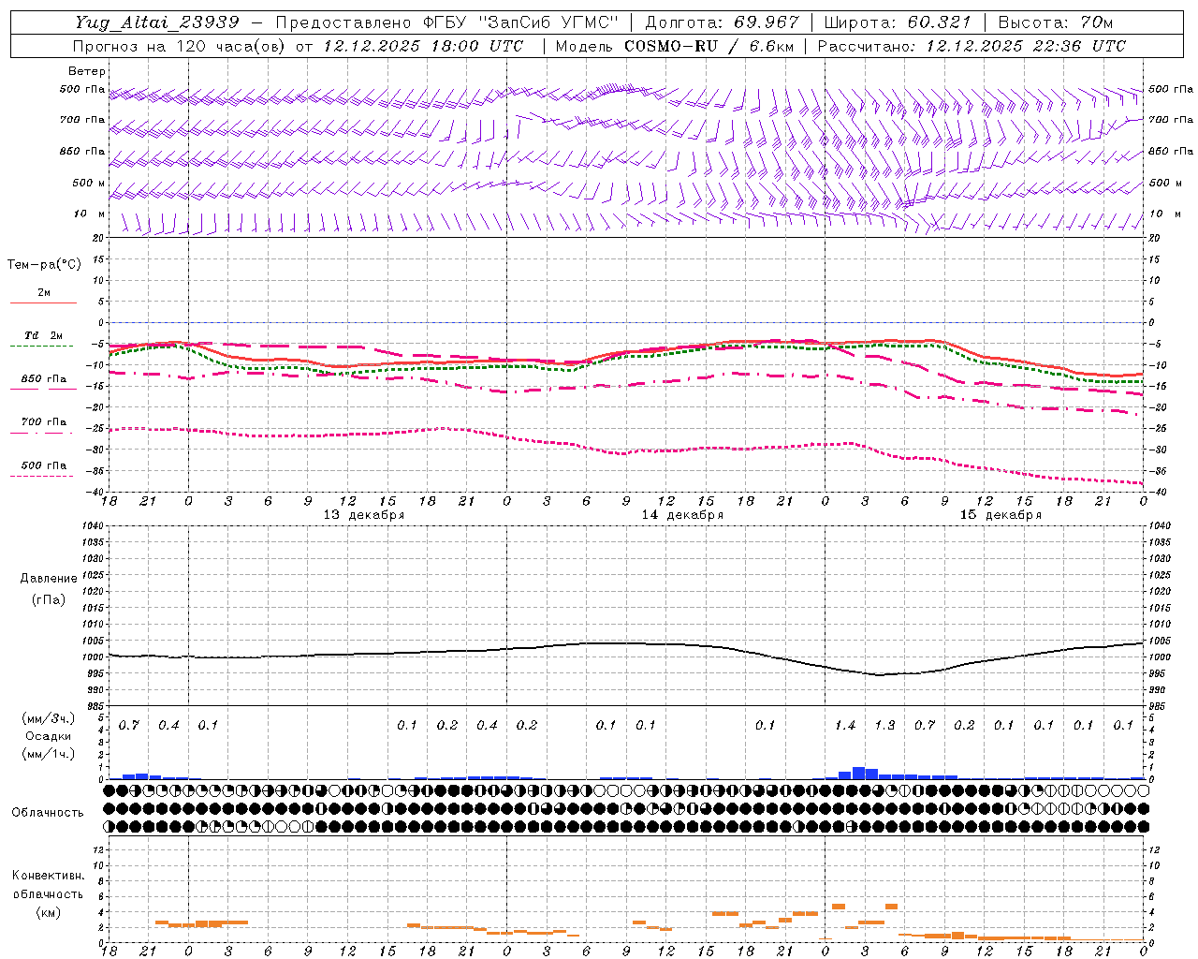Click the station name Yug_Altai_23939

(157, 22)
